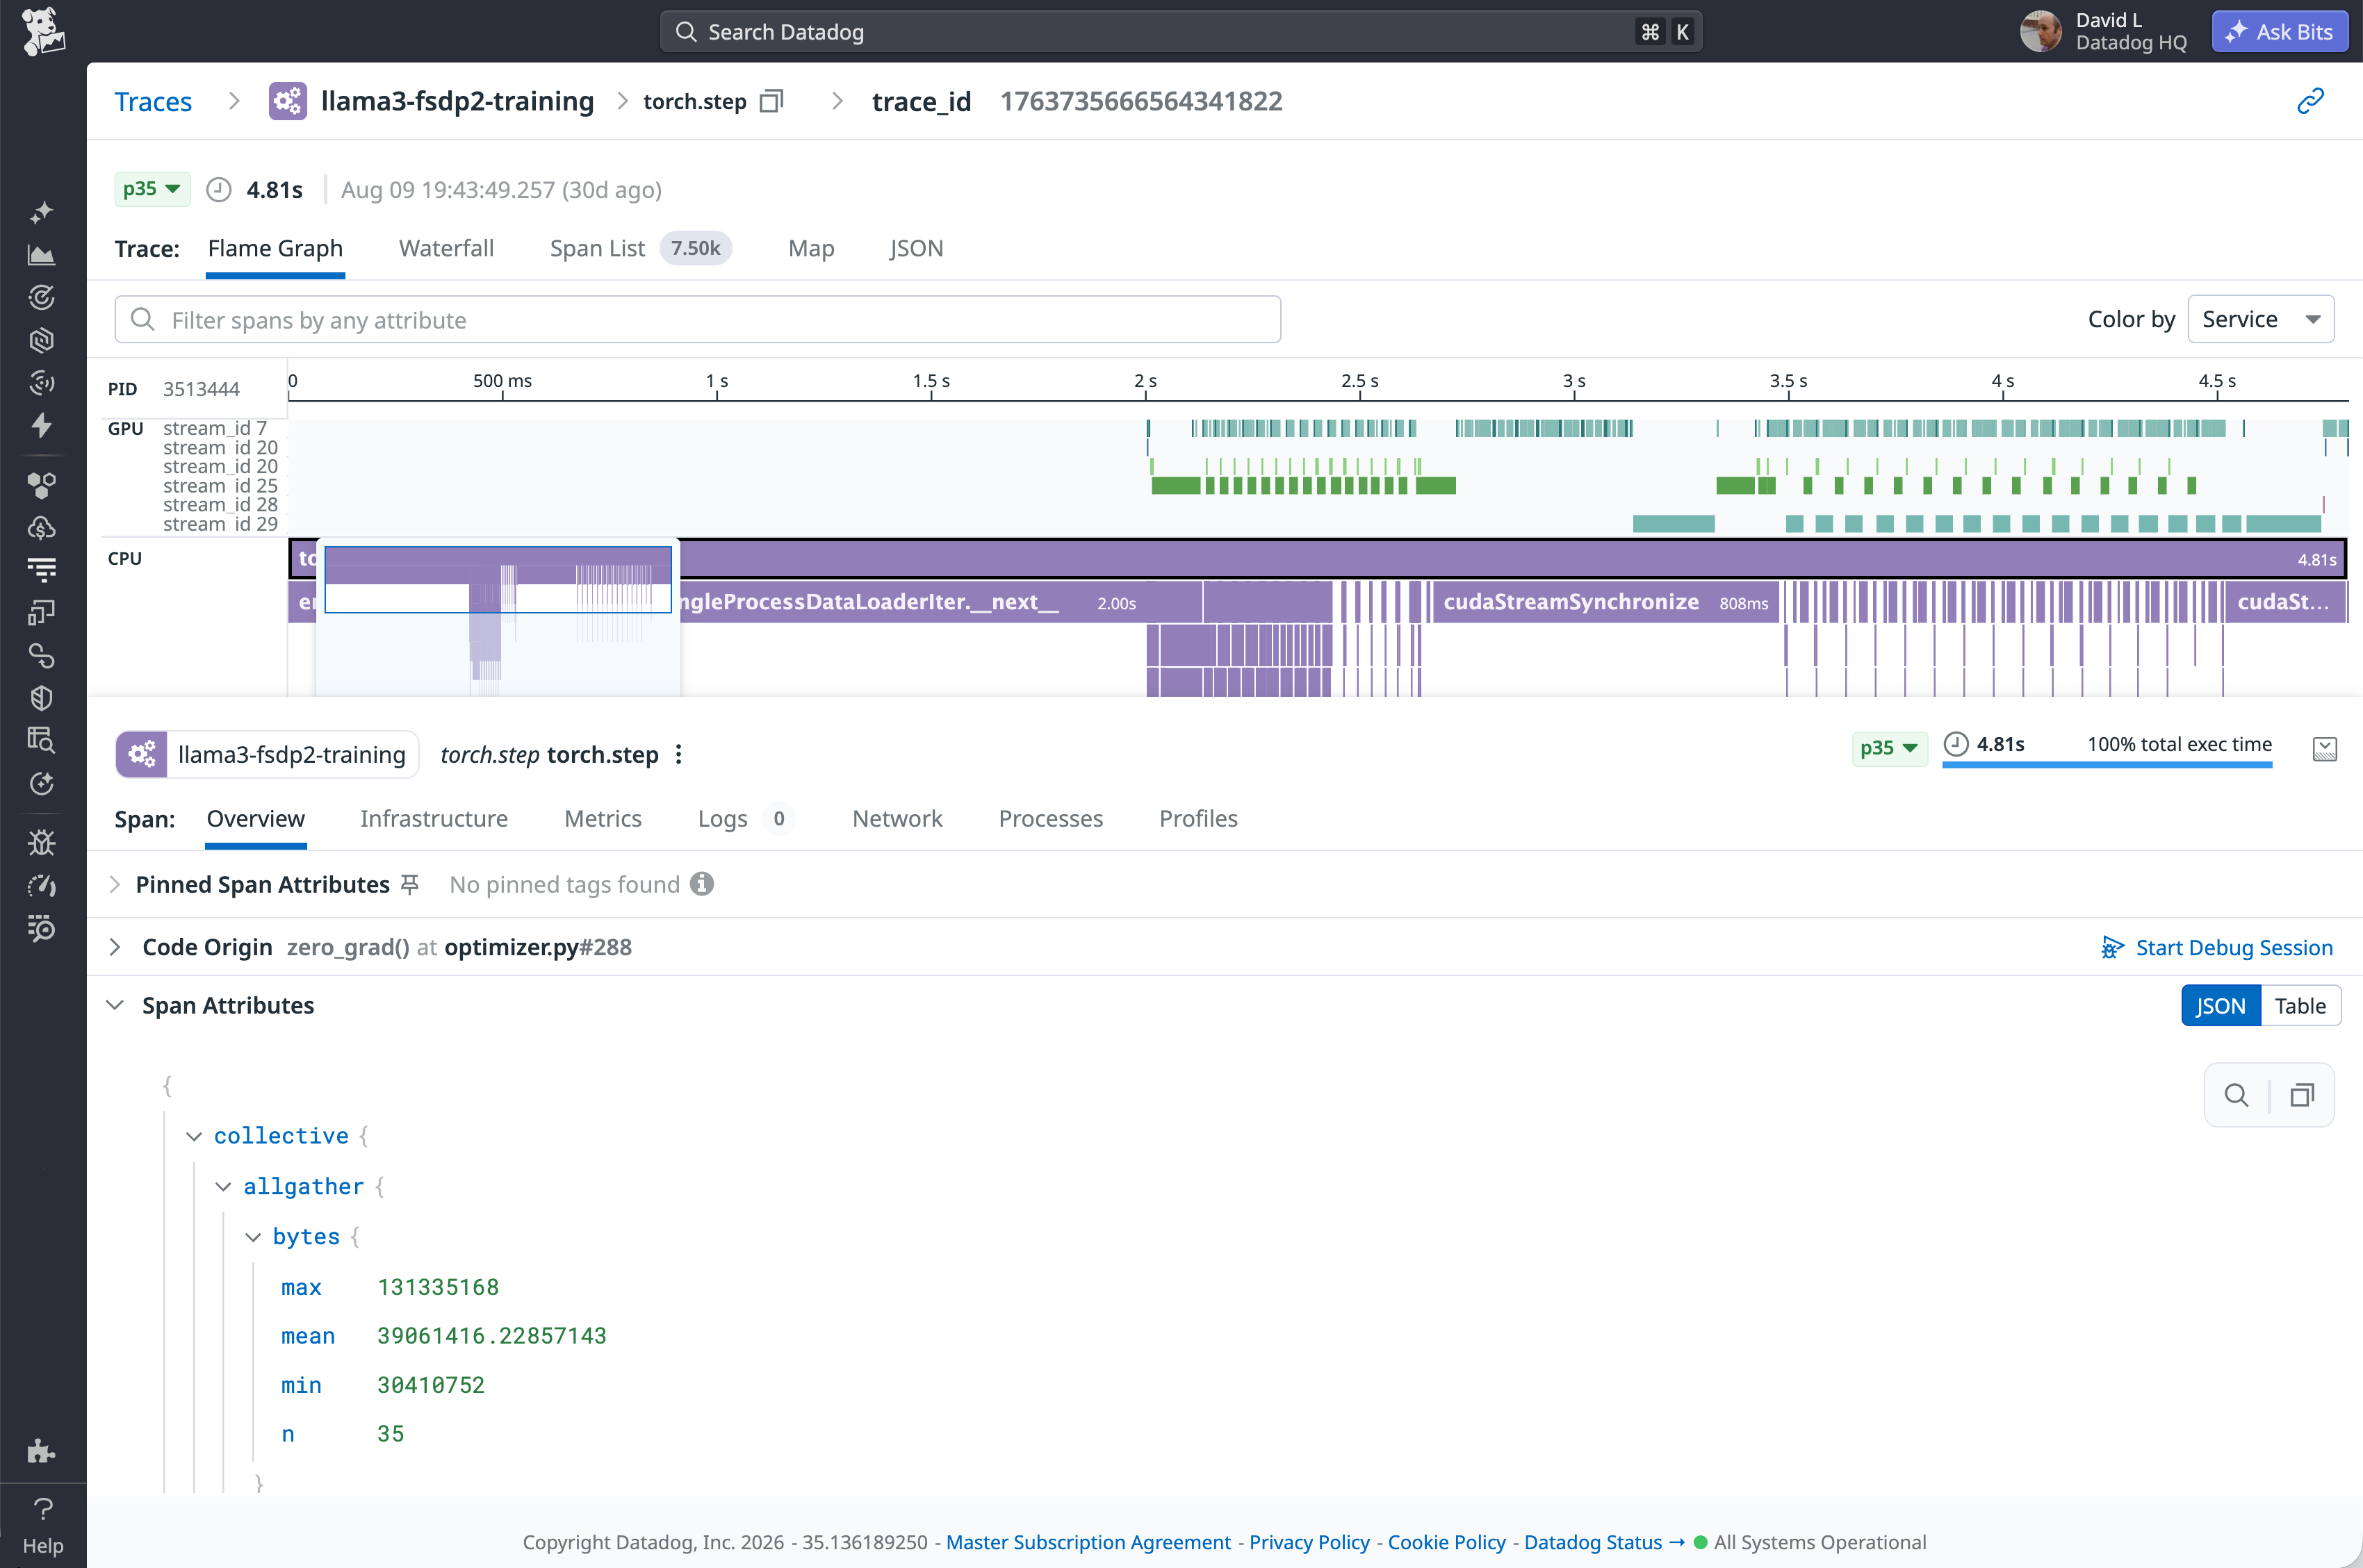Click the Ask Bits button
The height and width of the screenshot is (1568, 2363).
[x=2280, y=31]
